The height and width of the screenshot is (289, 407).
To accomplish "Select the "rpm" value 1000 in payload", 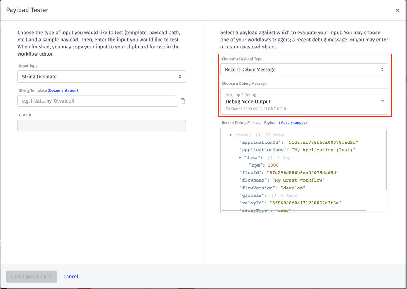I will tap(273, 165).
